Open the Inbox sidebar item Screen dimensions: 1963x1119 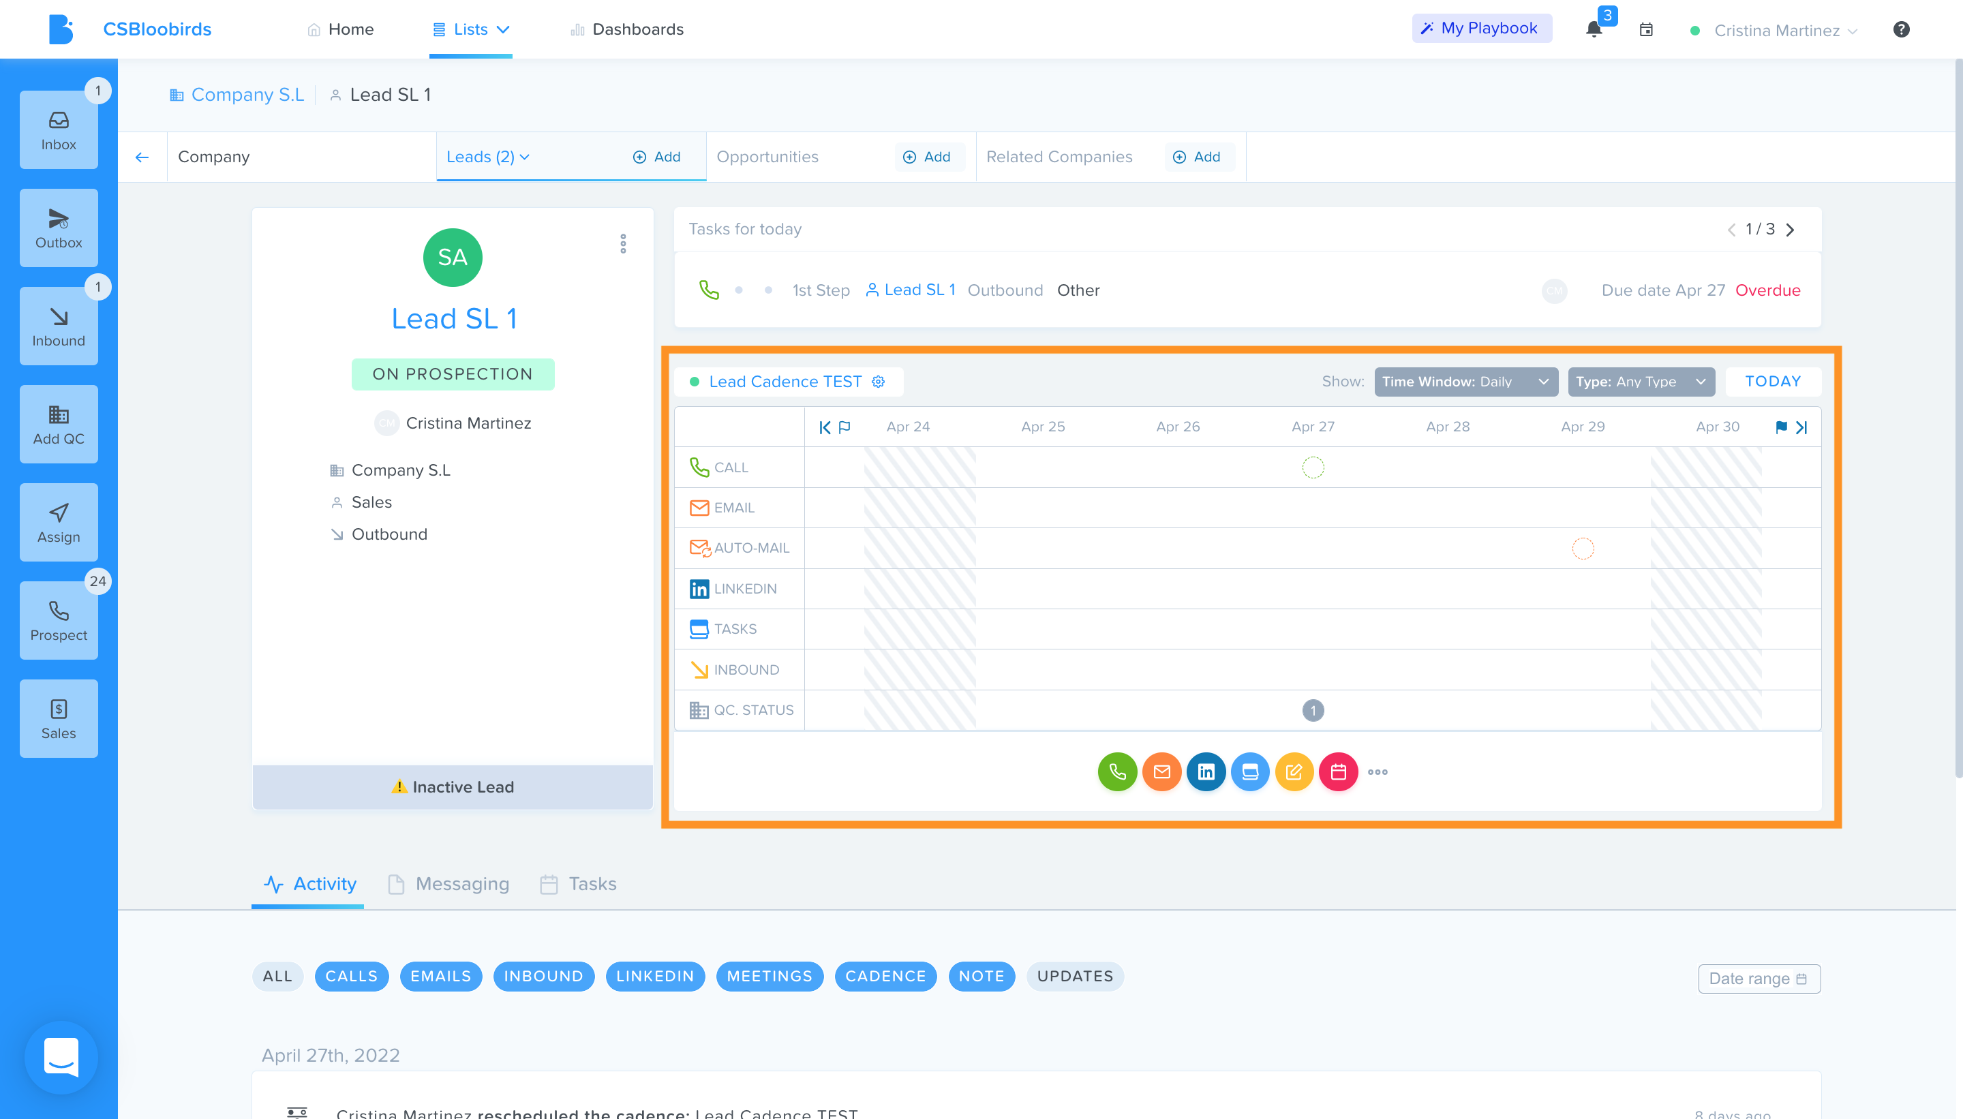coord(59,130)
